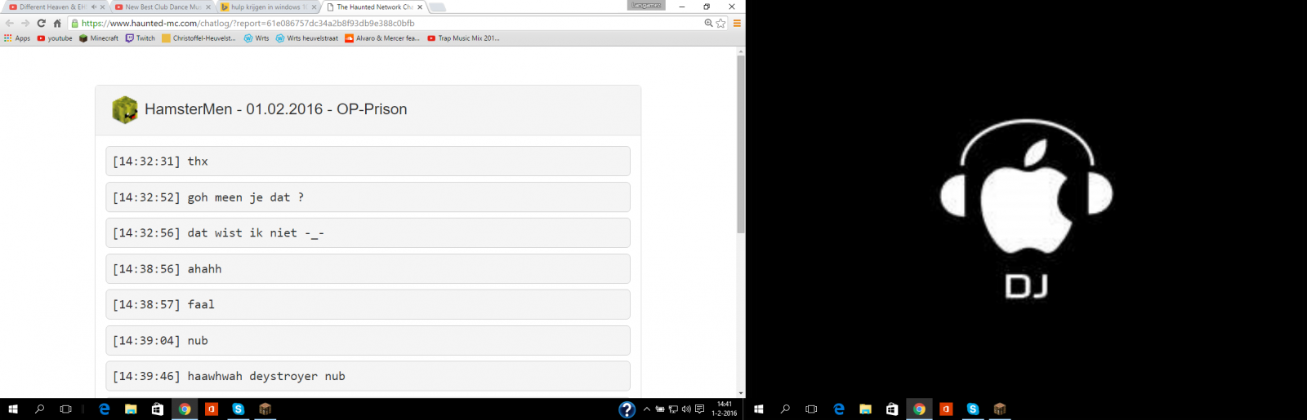Open the Wrts heuvelstraat bookmark
Image resolution: width=1307 pixels, height=420 pixels.
tap(307, 38)
